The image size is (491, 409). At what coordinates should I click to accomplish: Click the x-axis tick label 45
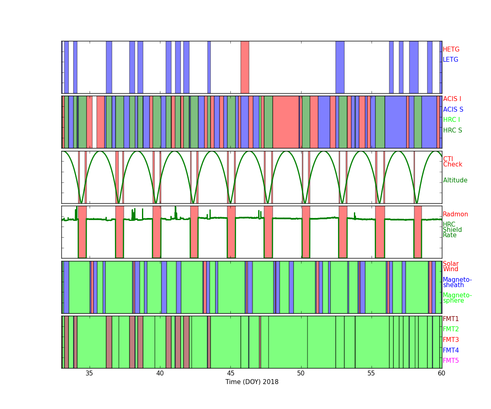point(231,373)
